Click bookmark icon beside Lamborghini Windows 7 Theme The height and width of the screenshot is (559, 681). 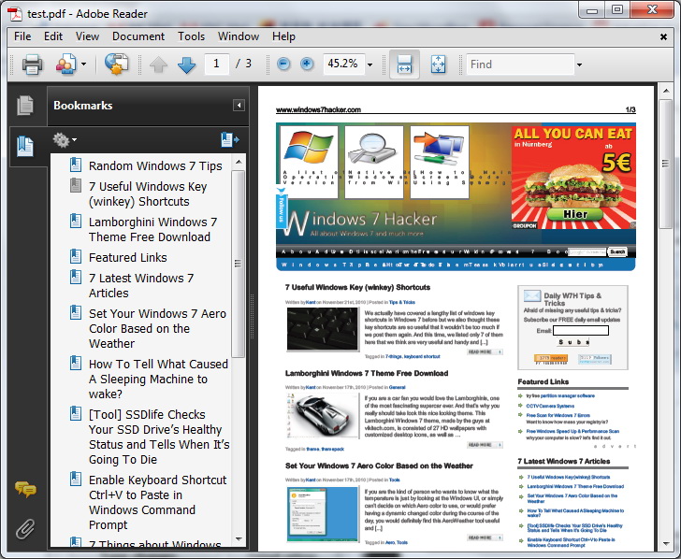coord(76,221)
